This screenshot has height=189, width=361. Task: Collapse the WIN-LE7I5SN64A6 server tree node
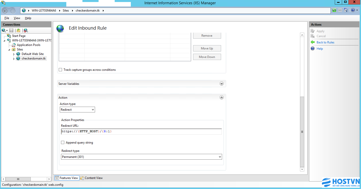pyautogui.click(x=5, y=41)
